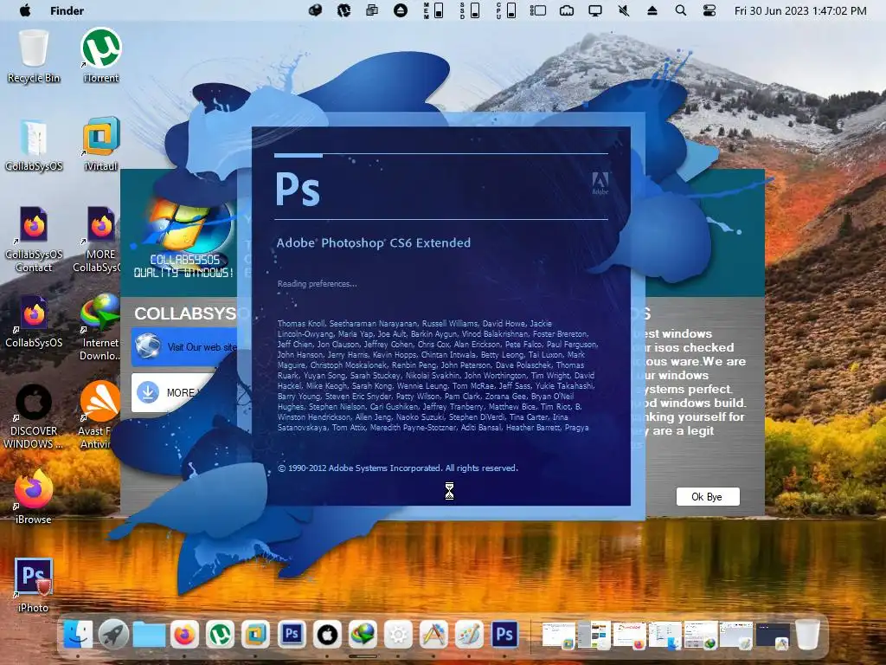The image size is (886, 665).
Task: Launch iTorrent from the desktop
Action: 101,55
